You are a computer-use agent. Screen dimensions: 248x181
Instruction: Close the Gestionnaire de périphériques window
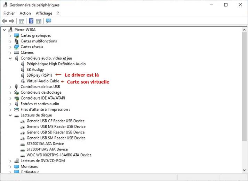[240, 5]
